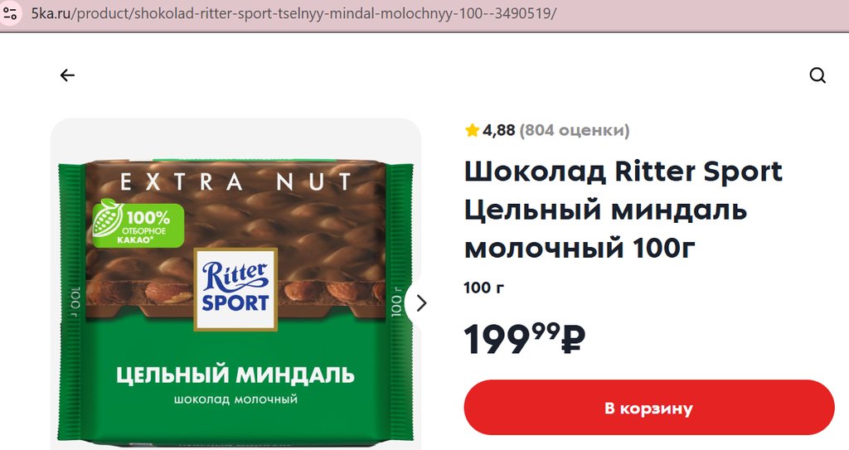
Task: Click the 100% отборное какао green badge
Action: (138, 223)
